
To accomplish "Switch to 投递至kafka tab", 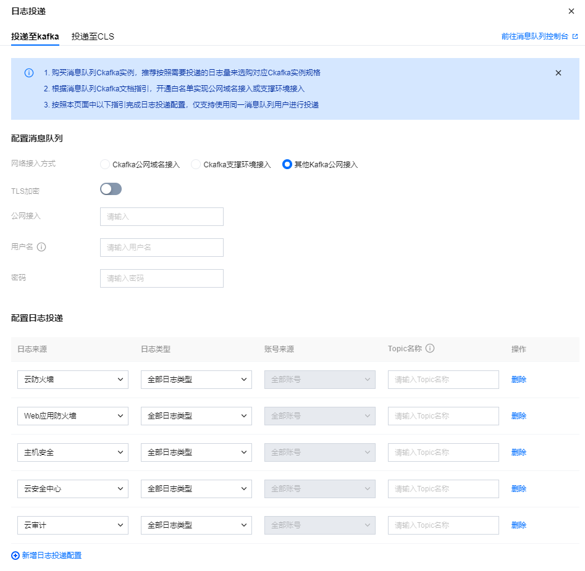I will 35,36.
